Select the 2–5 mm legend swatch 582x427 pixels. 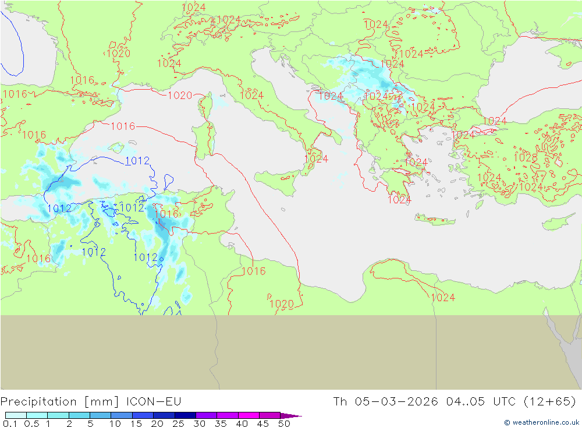pyautogui.click(x=79, y=415)
